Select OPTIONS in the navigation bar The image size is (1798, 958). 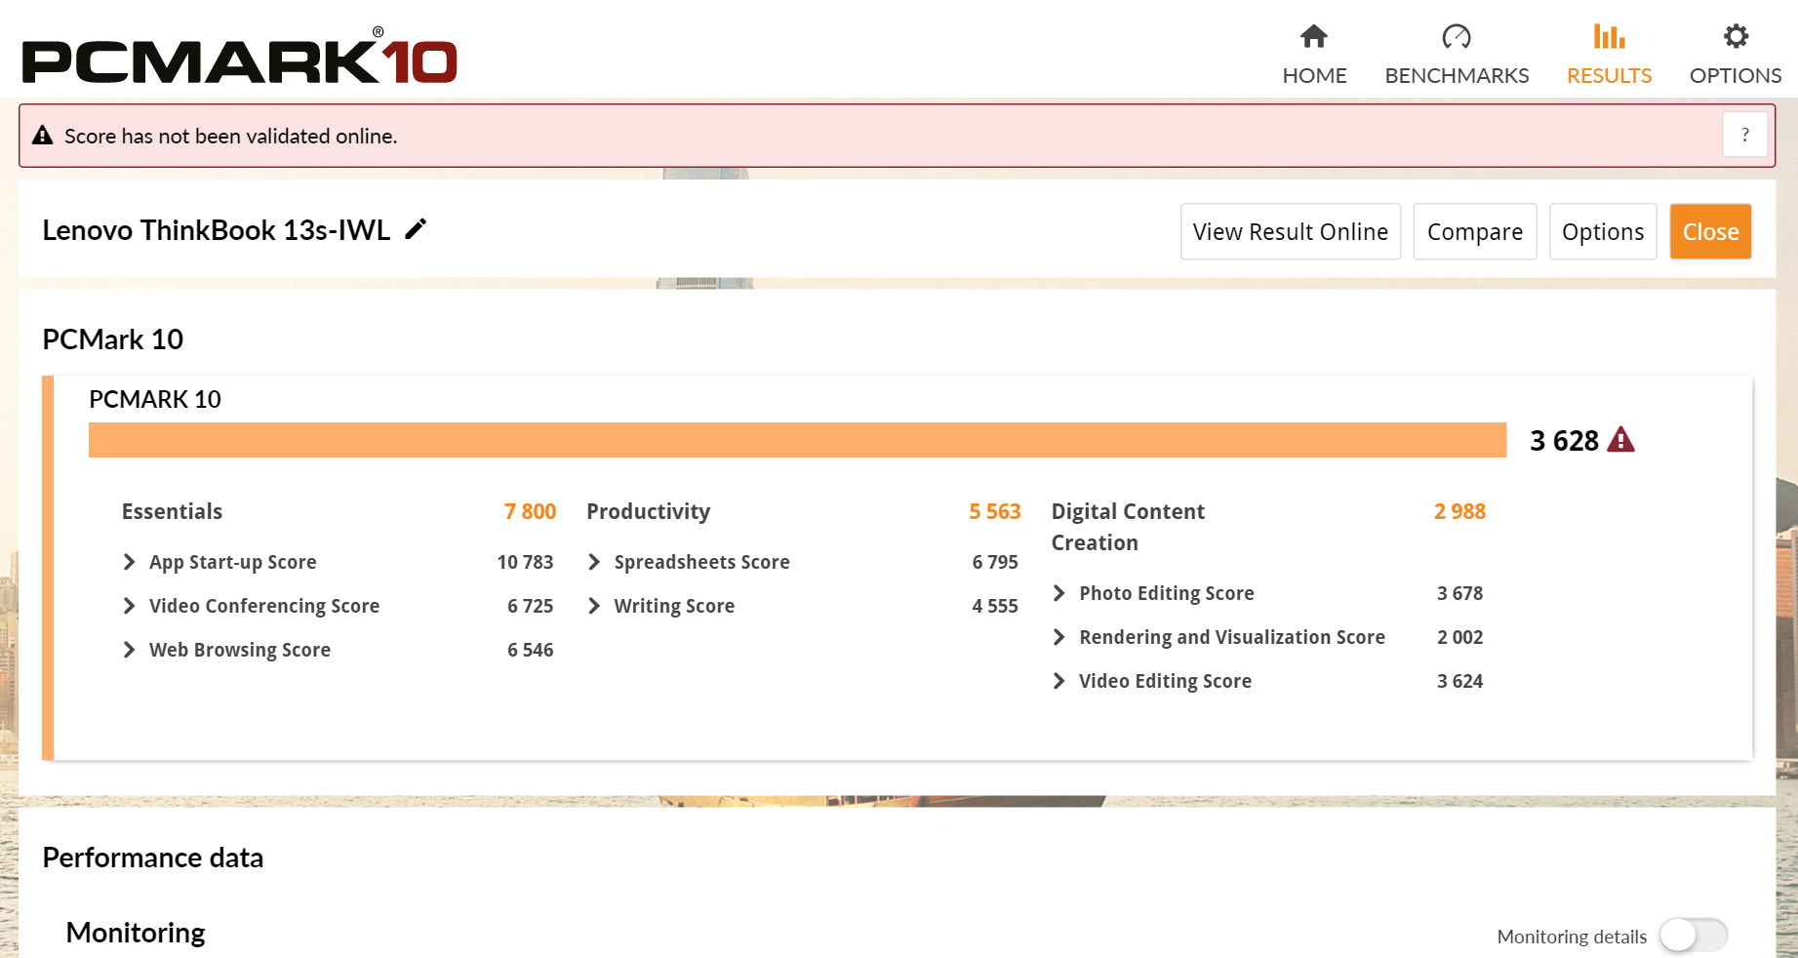coord(1736,74)
